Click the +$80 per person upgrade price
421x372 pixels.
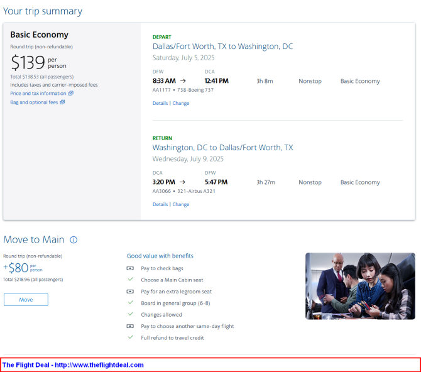tap(23, 268)
